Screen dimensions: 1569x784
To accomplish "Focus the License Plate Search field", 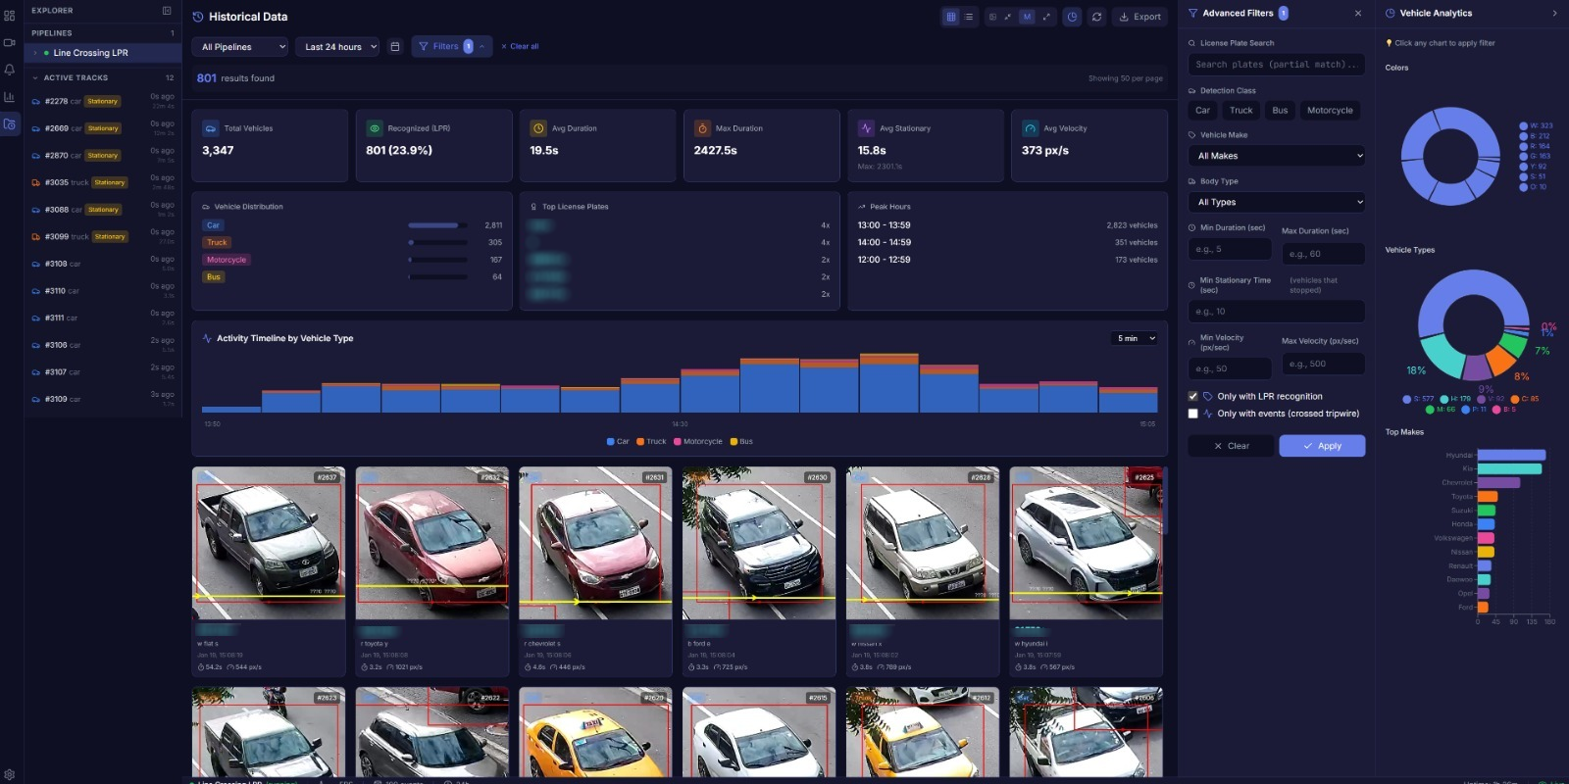I will tap(1277, 65).
